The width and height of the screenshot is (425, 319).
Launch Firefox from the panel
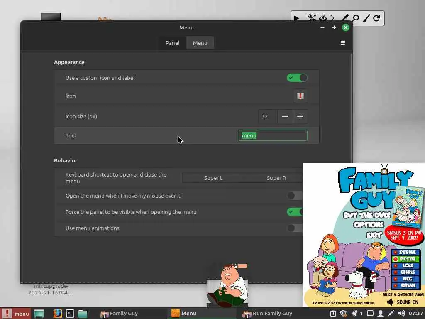(57, 314)
